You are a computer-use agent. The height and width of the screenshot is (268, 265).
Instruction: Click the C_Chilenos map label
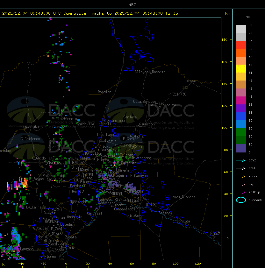[x=30, y=139]
